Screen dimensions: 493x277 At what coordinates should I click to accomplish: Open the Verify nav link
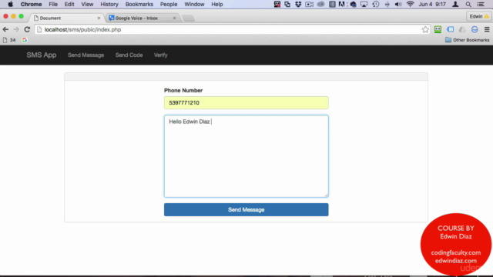pos(161,55)
